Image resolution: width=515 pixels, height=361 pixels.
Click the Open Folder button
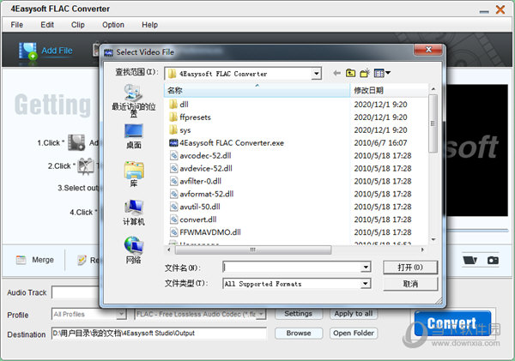354,333
